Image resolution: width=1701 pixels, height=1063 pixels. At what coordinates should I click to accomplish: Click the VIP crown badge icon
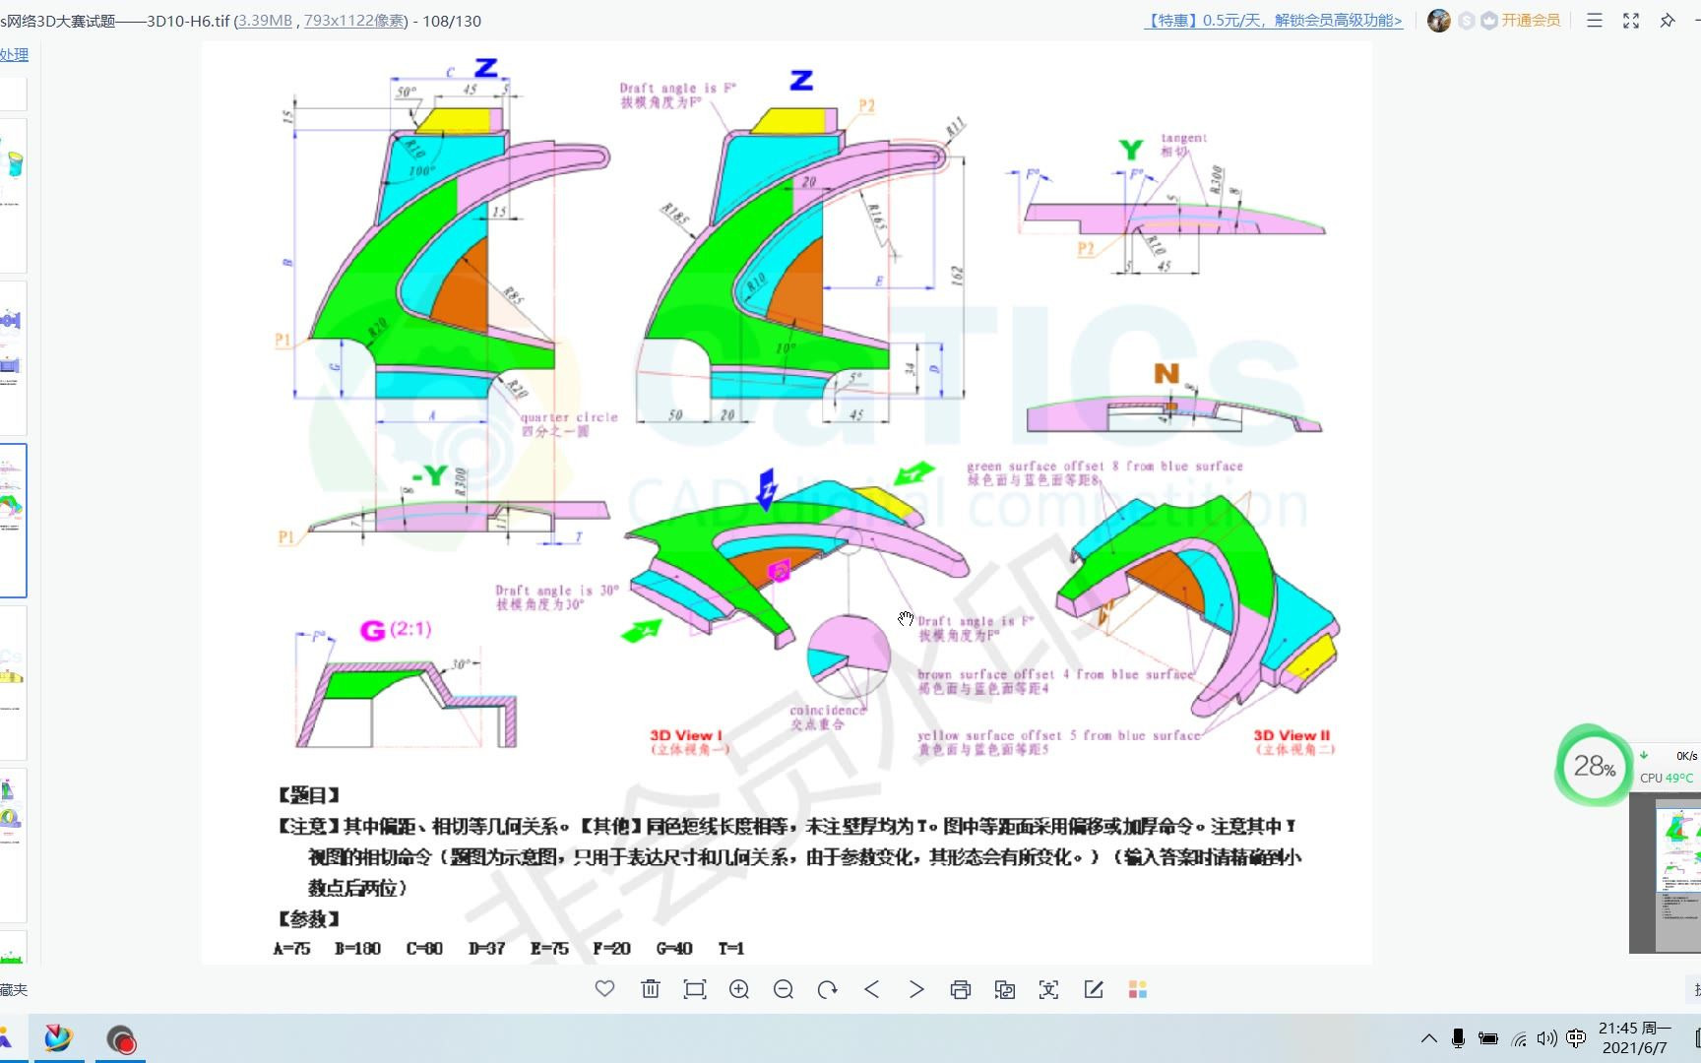pyautogui.click(x=1488, y=20)
